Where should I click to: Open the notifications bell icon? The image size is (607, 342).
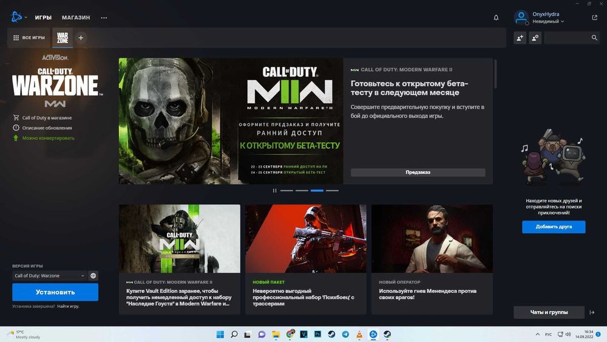click(x=496, y=18)
